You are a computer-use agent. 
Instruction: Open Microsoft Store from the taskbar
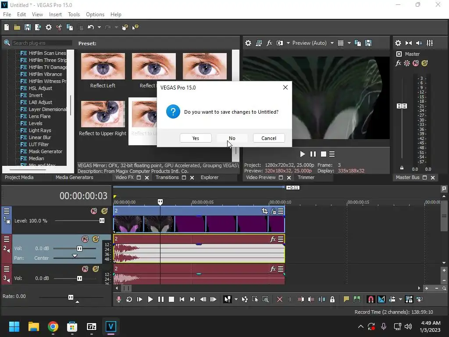click(x=72, y=326)
